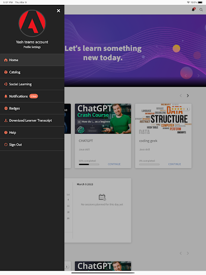Continue the coding geek course
The height and width of the screenshot is (275, 206).
(174, 164)
